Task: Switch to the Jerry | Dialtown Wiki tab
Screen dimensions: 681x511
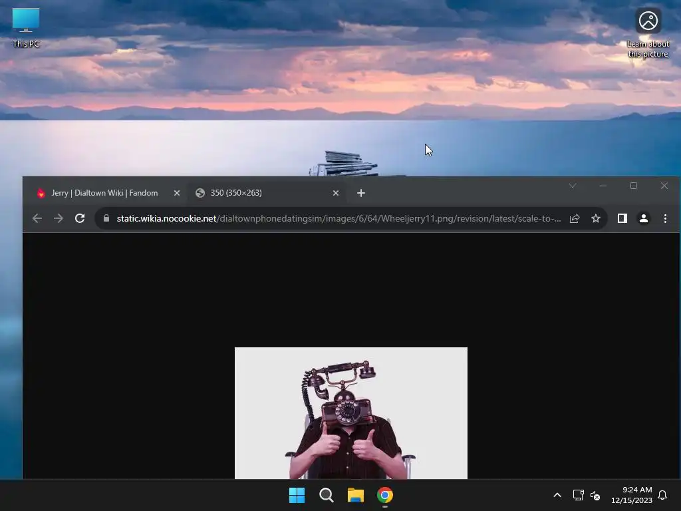Action: (x=105, y=193)
